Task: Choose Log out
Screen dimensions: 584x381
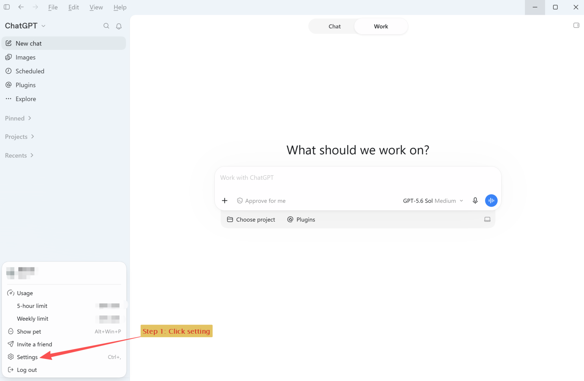Action: point(64,370)
